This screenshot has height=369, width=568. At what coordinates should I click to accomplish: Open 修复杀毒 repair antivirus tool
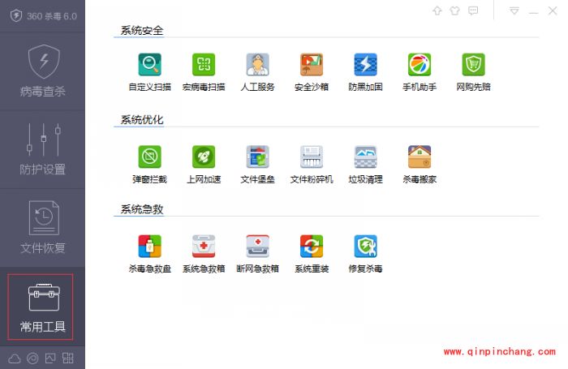(x=365, y=254)
